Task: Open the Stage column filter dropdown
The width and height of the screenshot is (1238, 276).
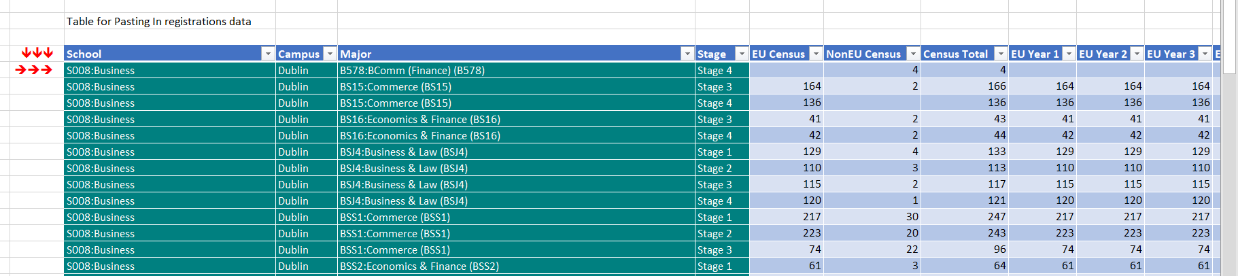Action: [x=742, y=54]
